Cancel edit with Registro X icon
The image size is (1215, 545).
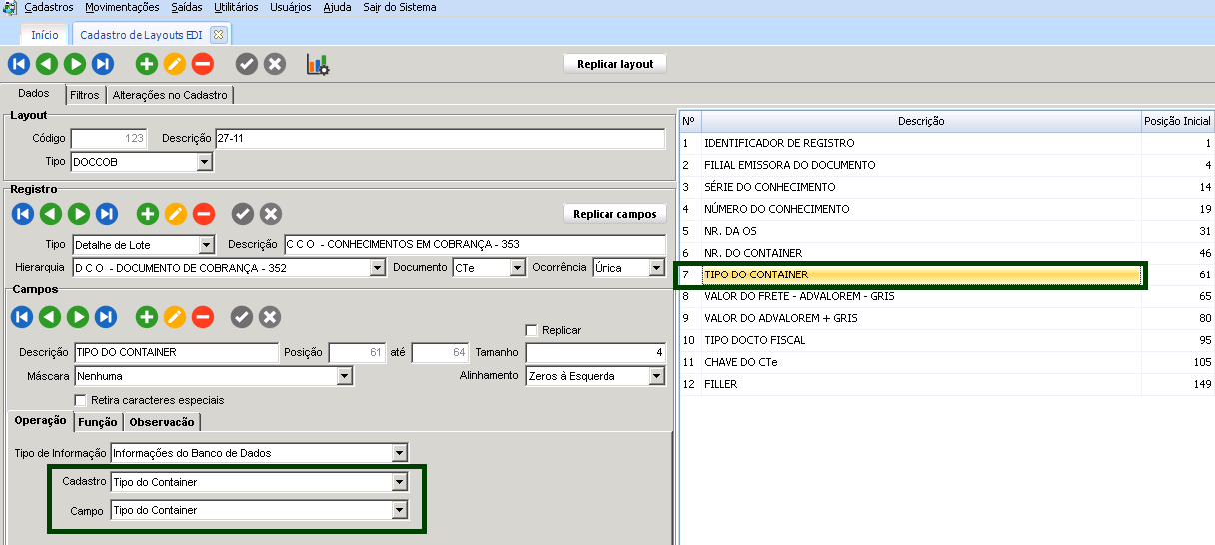(271, 214)
